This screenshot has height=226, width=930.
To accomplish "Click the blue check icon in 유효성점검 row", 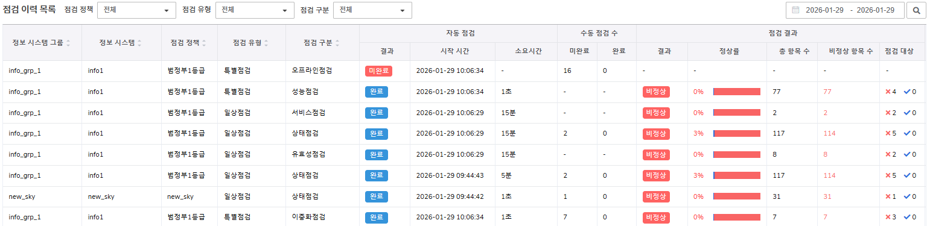I will [906, 154].
